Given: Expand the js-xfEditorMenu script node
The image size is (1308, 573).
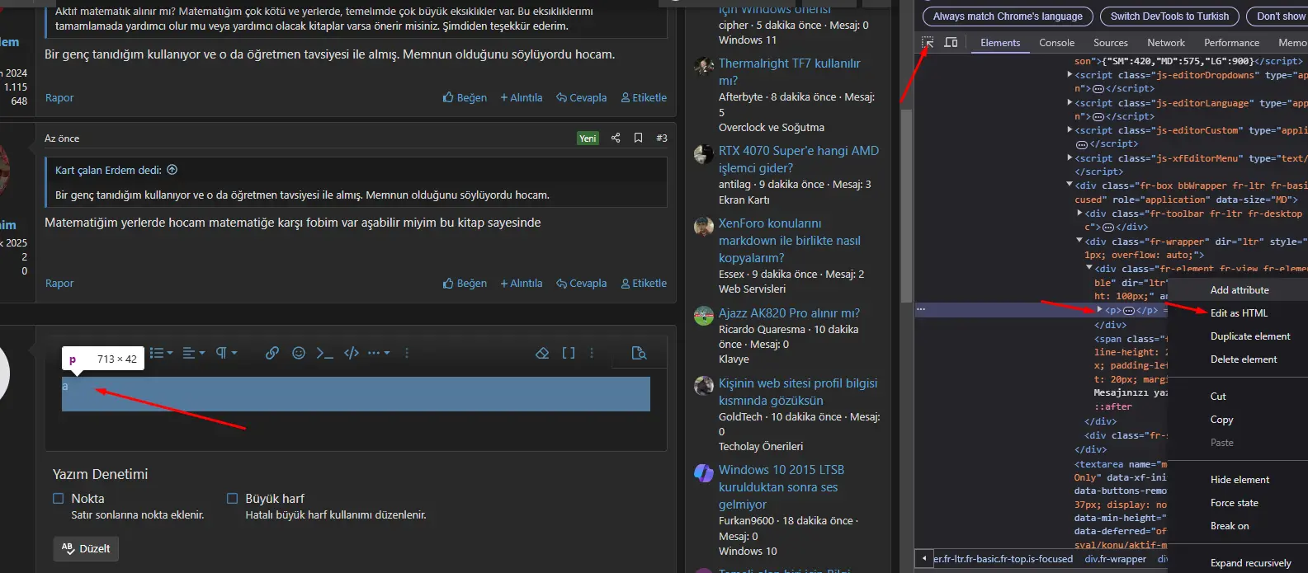Looking at the screenshot, I should click(x=1070, y=157).
